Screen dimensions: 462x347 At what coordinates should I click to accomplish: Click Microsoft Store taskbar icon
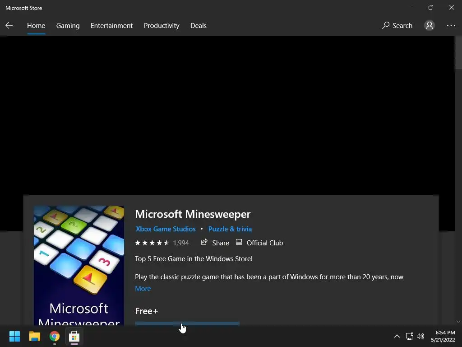point(74,336)
